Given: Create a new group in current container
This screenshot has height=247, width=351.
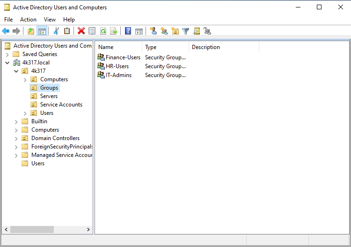Looking at the screenshot, I should pyautogui.click(x=164, y=31).
